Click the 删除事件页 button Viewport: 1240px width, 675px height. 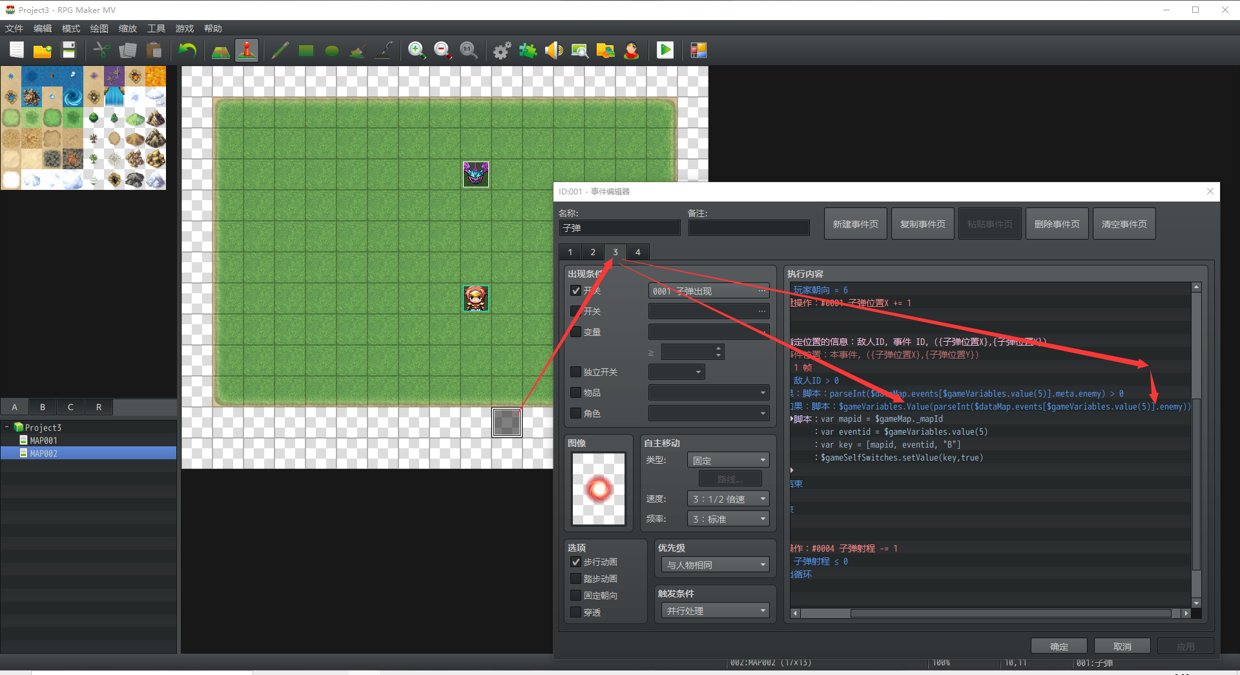1057,224
